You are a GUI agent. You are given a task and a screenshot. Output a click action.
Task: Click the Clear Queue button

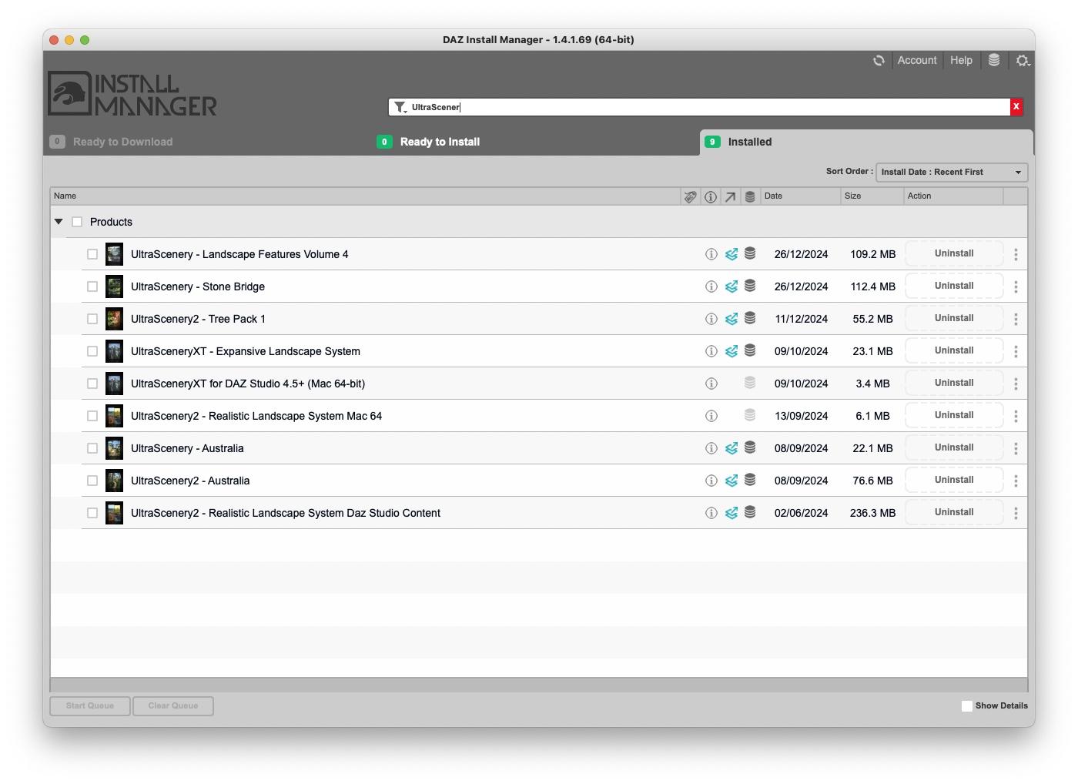[x=173, y=706]
